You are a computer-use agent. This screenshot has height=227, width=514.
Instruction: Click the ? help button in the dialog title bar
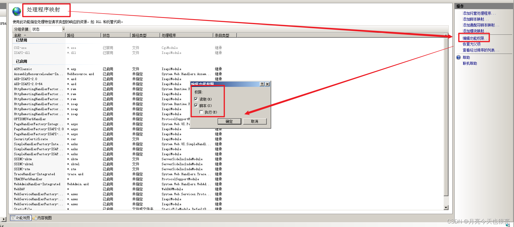point(262,84)
